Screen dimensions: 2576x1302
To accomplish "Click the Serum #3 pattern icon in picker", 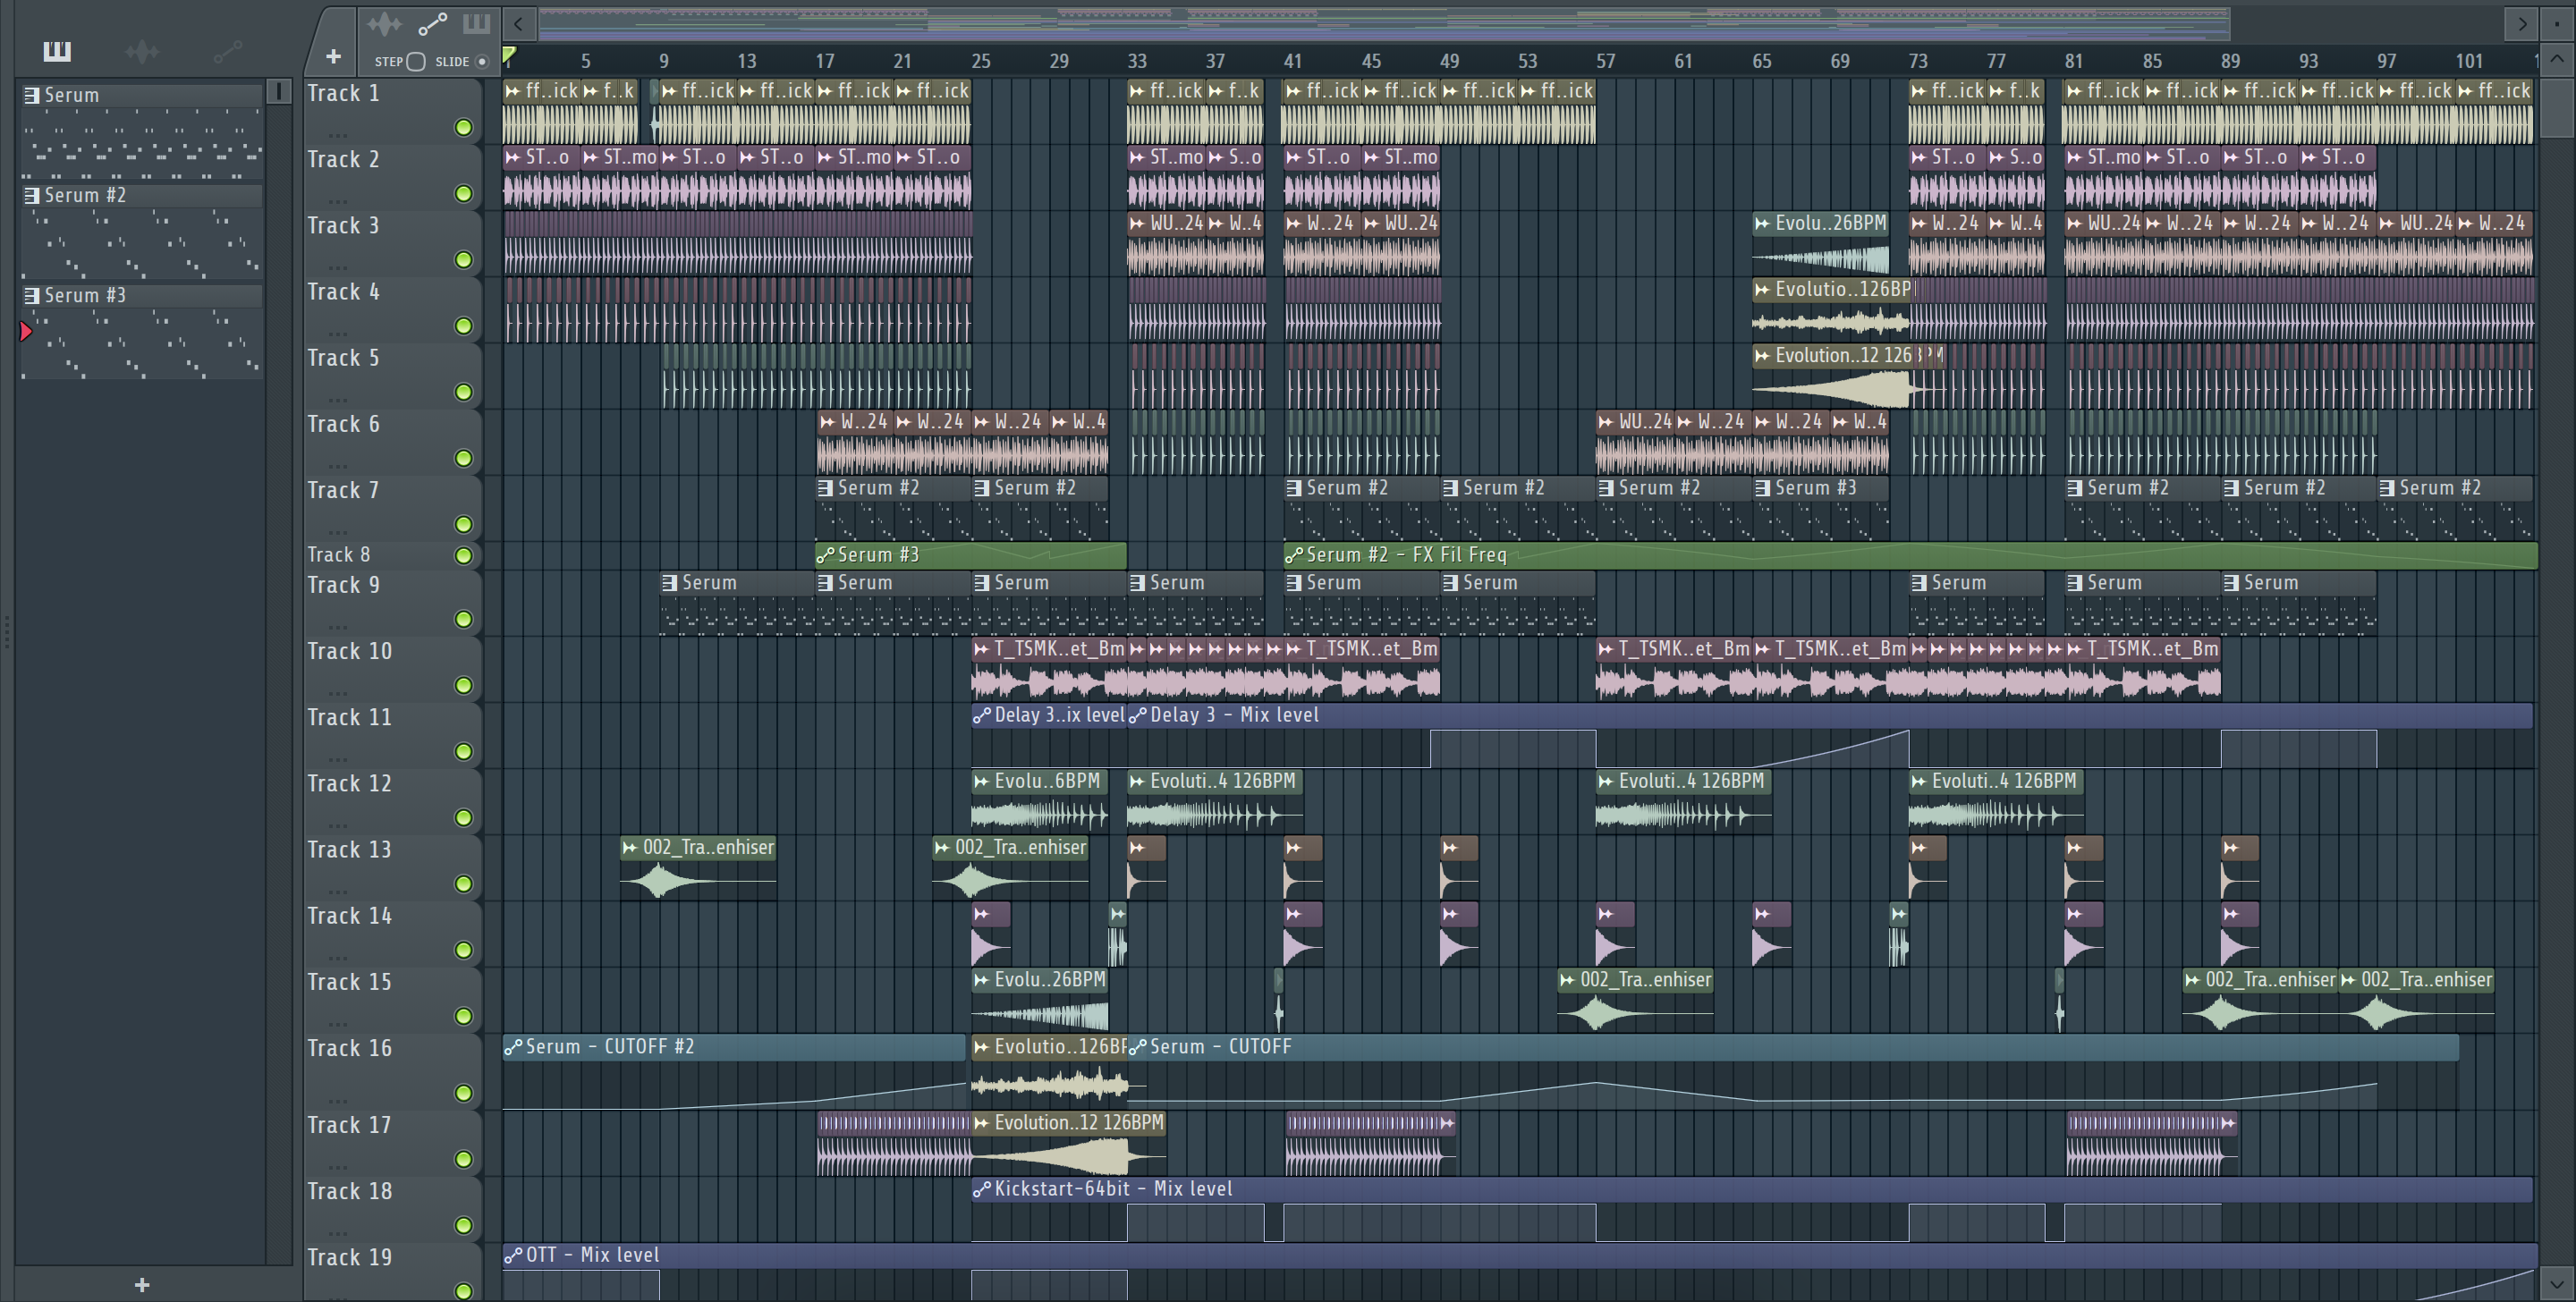I will pos(32,295).
